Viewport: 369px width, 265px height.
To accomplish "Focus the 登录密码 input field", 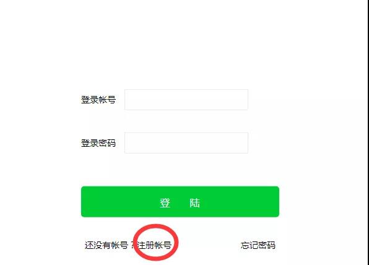I will coord(186,143).
